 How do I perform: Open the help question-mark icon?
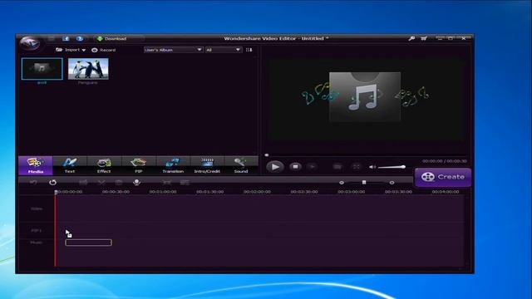pos(80,39)
